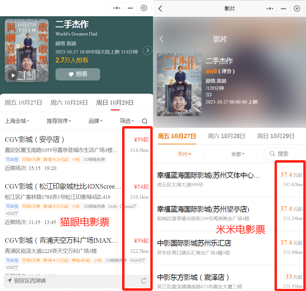Select 周六 10月28日 tab in 米米 panel
Screen dimensions: 306x291
pos(226,136)
